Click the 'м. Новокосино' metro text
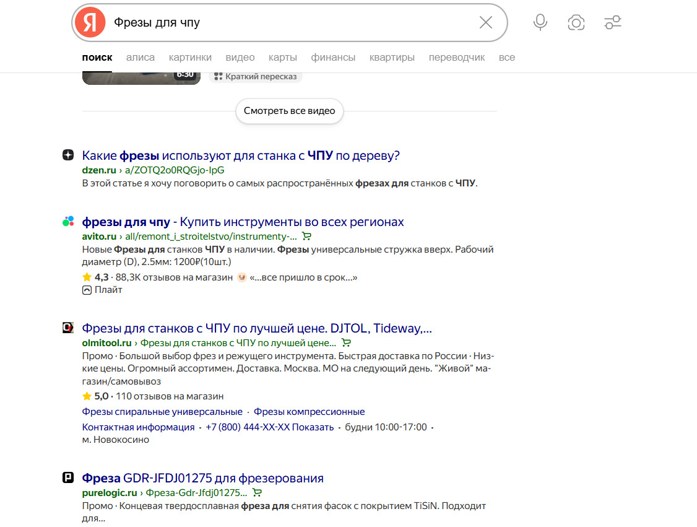The width and height of the screenshot is (697, 527). [116, 440]
